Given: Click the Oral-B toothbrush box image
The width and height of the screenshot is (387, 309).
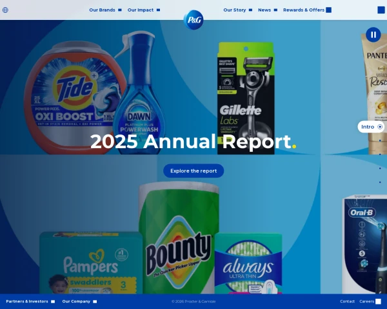Looking at the screenshot, I should 364,244.
